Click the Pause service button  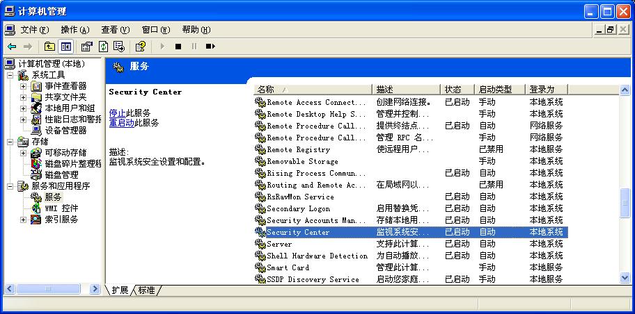pos(194,47)
